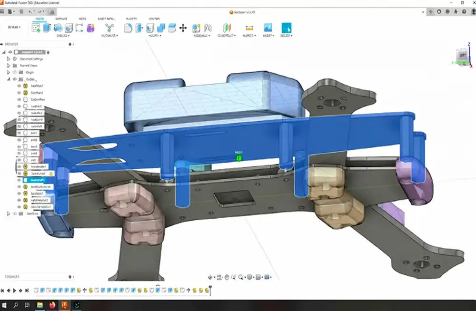Click the Redo arrow
The width and height of the screenshot is (476, 311).
coord(40,12)
